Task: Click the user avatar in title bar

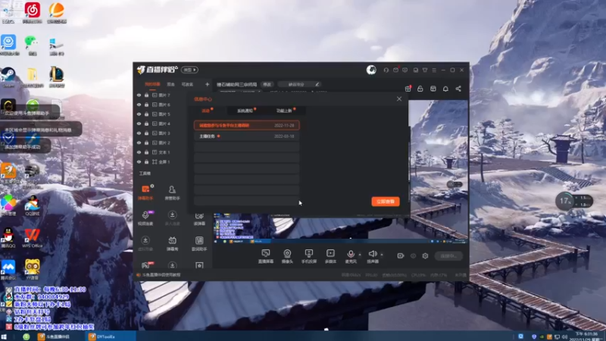Action: point(371,70)
